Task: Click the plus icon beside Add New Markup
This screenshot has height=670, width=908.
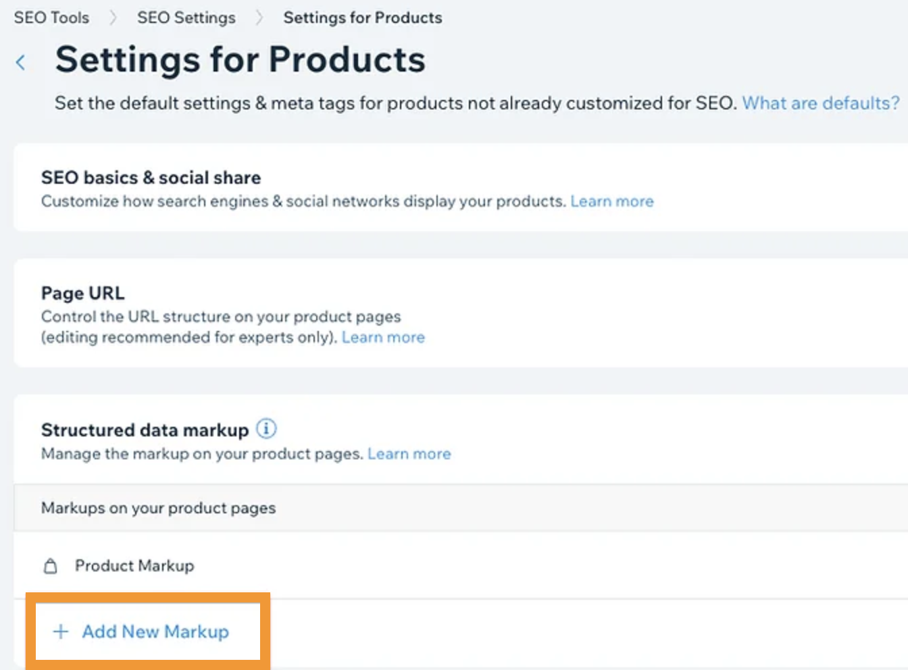Action: (x=61, y=632)
